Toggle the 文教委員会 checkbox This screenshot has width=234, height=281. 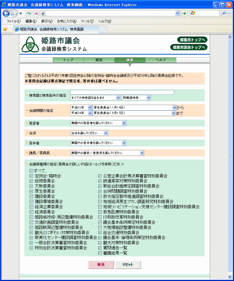[31, 186]
